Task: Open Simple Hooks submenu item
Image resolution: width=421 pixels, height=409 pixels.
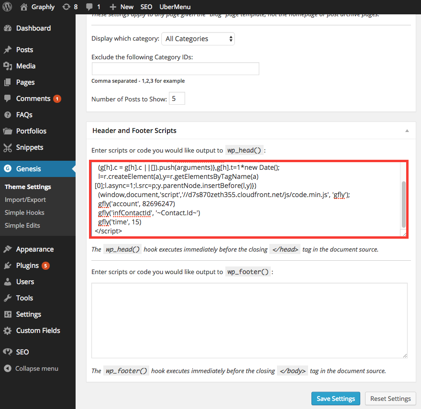Action: (x=24, y=213)
